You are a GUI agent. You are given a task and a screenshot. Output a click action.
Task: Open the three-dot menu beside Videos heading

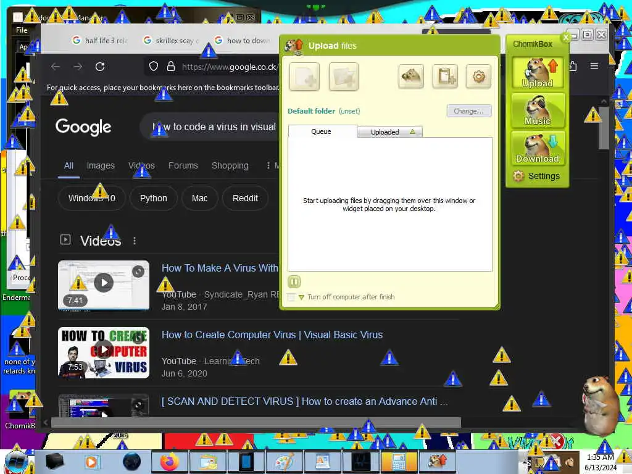(135, 241)
